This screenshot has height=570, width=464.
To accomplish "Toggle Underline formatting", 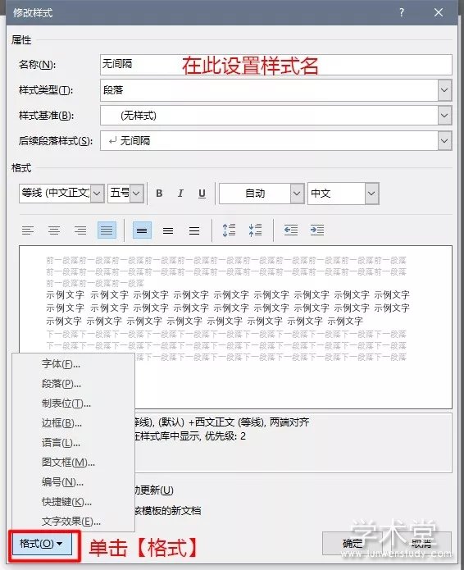I will coord(202,194).
